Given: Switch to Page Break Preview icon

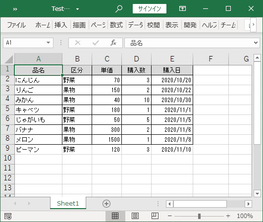Looking at the screenshot, I should pos(155,216).
